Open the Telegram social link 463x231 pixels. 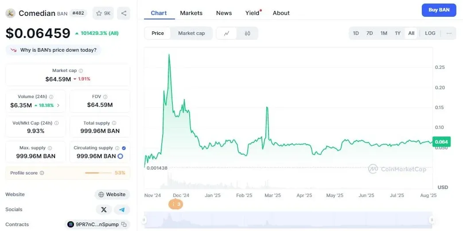(122, 209)
